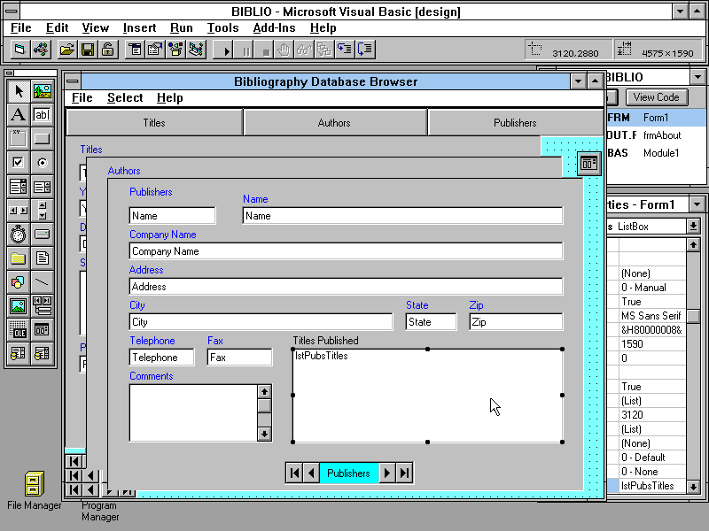Select the DirListBox folder tool in toolbox
The width and height of the screenshot is (709, 531).
tap(19, 258)
